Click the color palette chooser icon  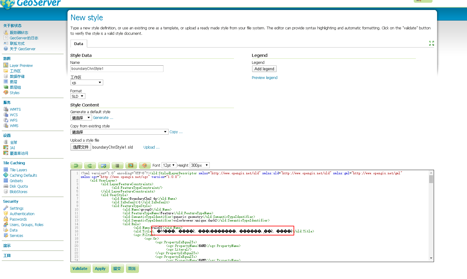click(145, 166)
